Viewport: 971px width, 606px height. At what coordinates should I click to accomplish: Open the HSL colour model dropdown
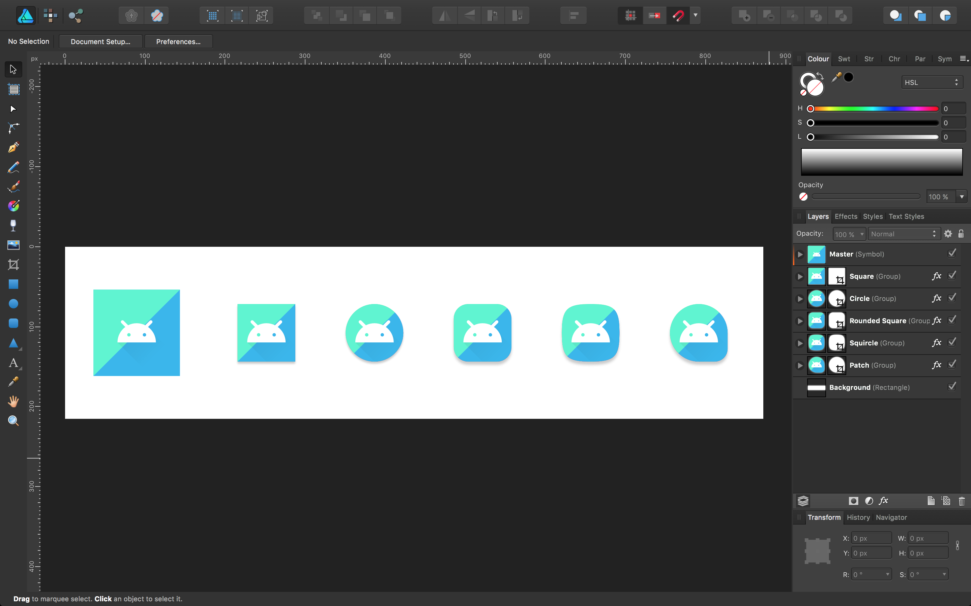tap(931, 82)
